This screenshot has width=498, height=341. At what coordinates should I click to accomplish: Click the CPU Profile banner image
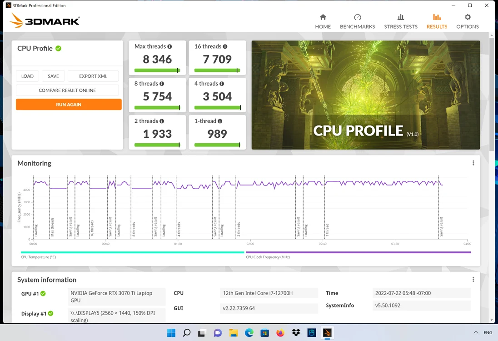pos(366,95)
